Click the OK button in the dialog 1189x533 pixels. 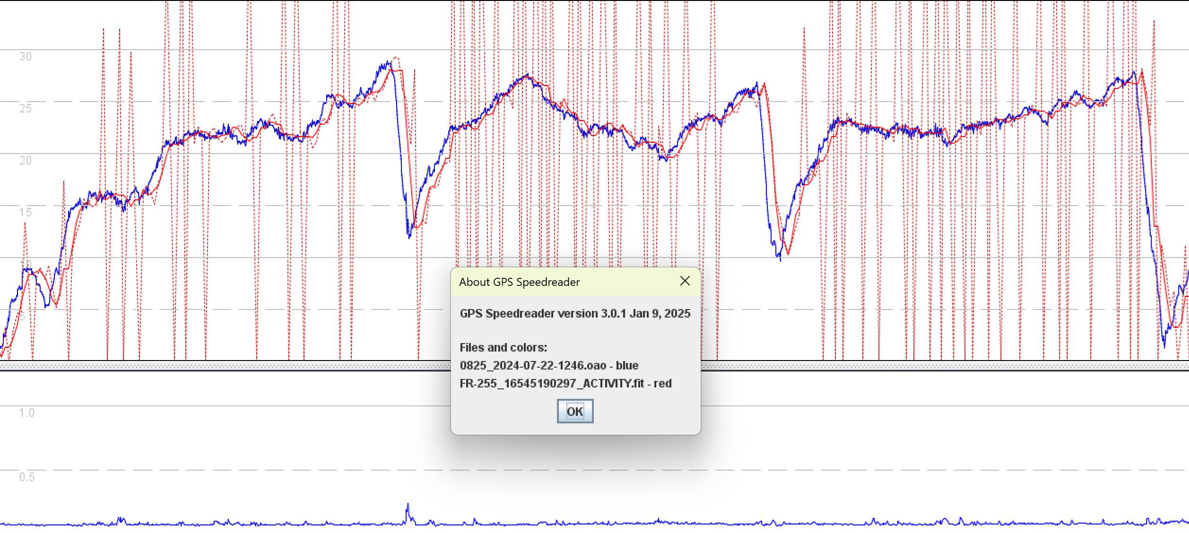click(x=575, y=411)
